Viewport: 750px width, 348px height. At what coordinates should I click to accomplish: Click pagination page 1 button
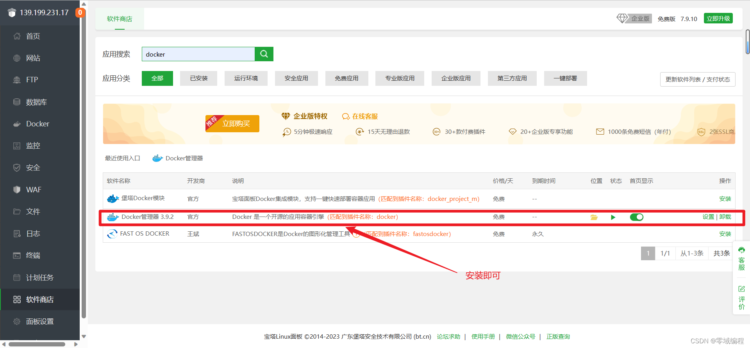click(648, 253)
